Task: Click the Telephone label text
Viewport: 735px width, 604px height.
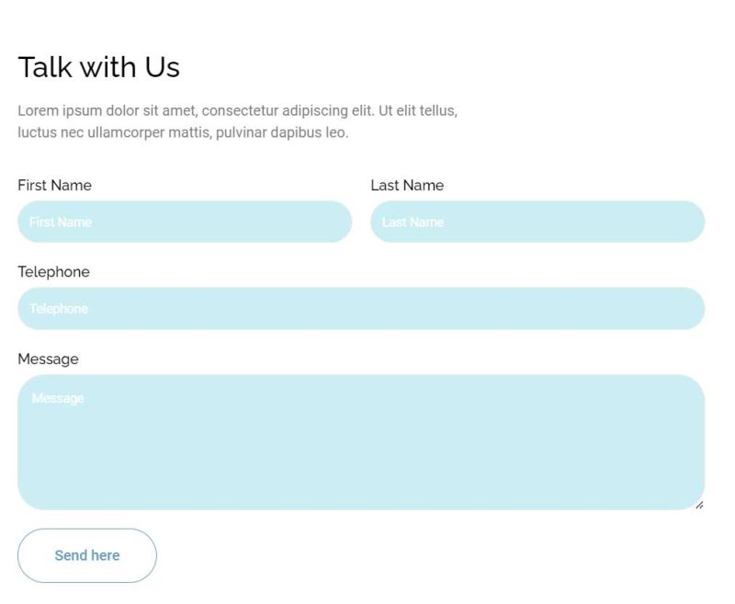Action: point(53,272)
